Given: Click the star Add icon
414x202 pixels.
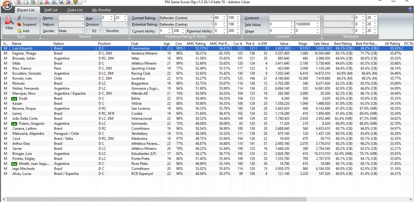Looking at the screenshot, I should 19,31.
